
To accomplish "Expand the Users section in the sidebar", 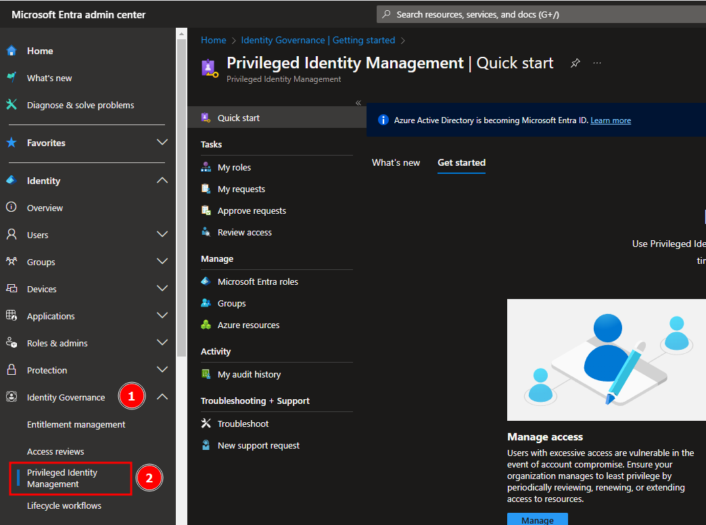I will [162, 234].
